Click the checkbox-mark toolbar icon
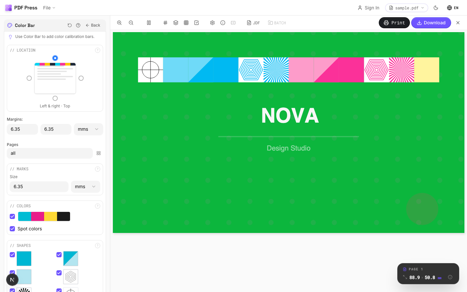The image size is (467, 292). click(197, 23)
